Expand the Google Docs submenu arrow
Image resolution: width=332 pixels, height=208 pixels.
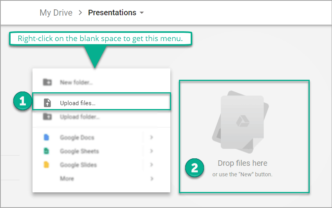[152, 138]
